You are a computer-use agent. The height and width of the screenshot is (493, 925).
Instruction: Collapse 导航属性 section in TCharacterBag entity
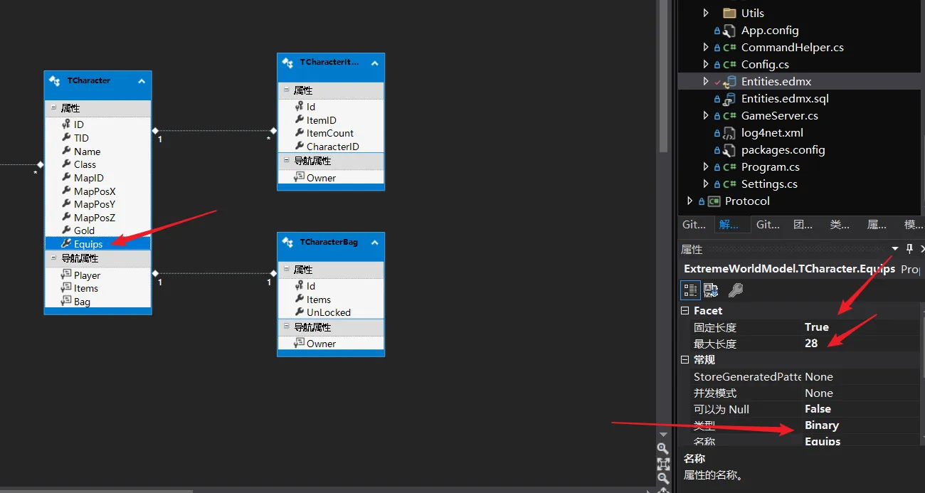(286, 327)
